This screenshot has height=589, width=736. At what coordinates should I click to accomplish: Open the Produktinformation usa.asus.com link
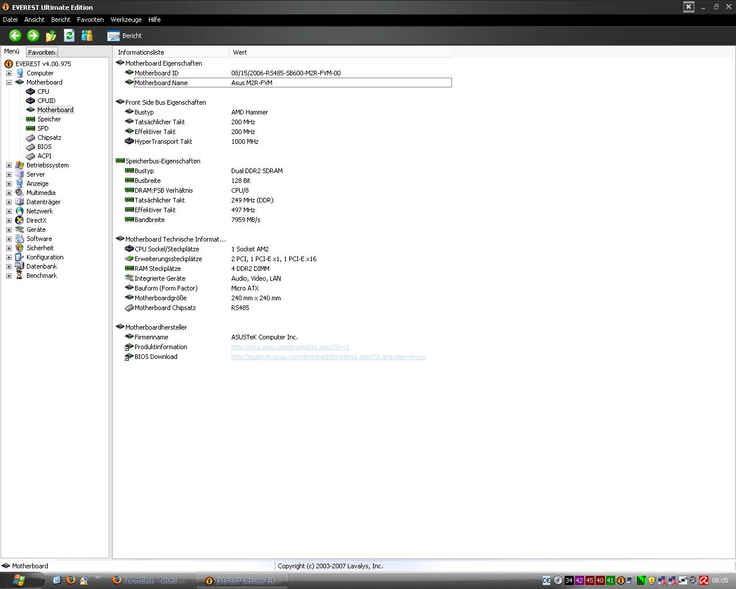(x=290, y=347)
